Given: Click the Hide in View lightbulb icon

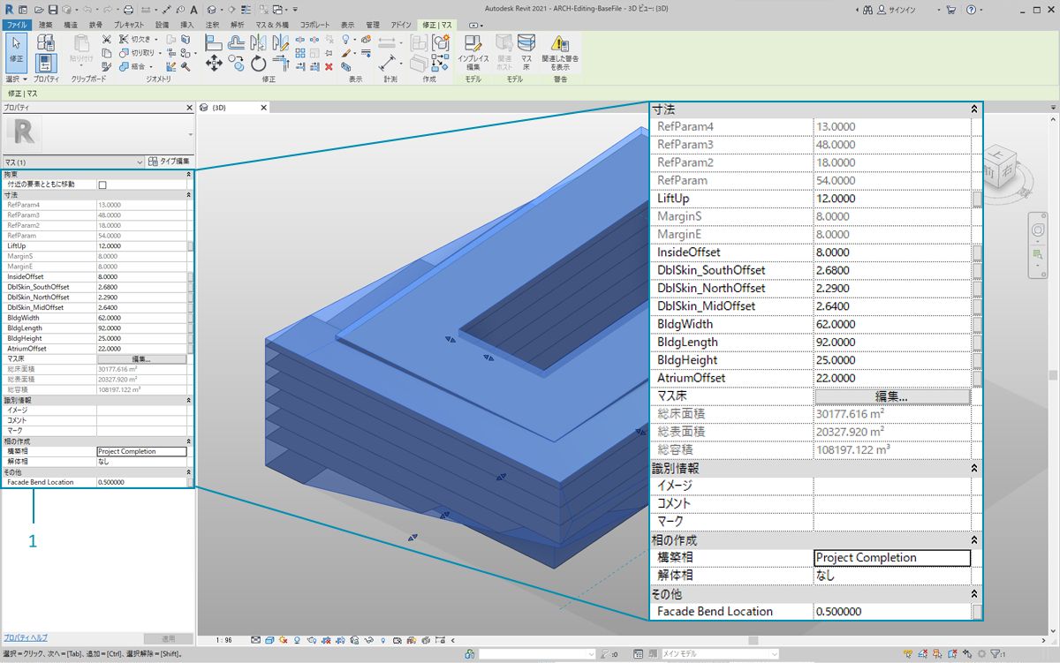Looking at the screenshot, I should point(347,40).
